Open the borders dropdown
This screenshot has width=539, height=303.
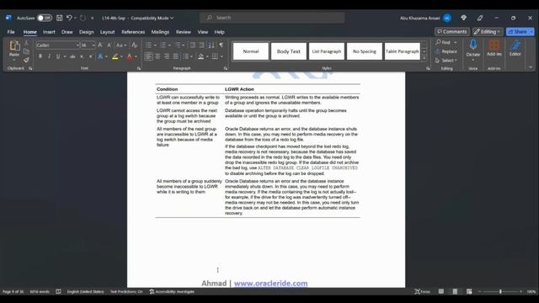click(x=221, y=56)
